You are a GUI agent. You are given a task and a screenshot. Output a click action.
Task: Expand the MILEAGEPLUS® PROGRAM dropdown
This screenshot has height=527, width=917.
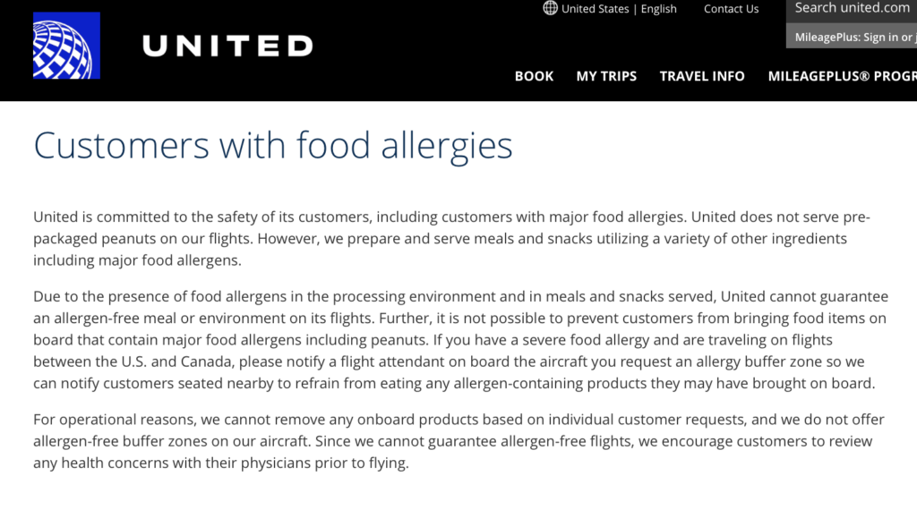click(840, 76)
